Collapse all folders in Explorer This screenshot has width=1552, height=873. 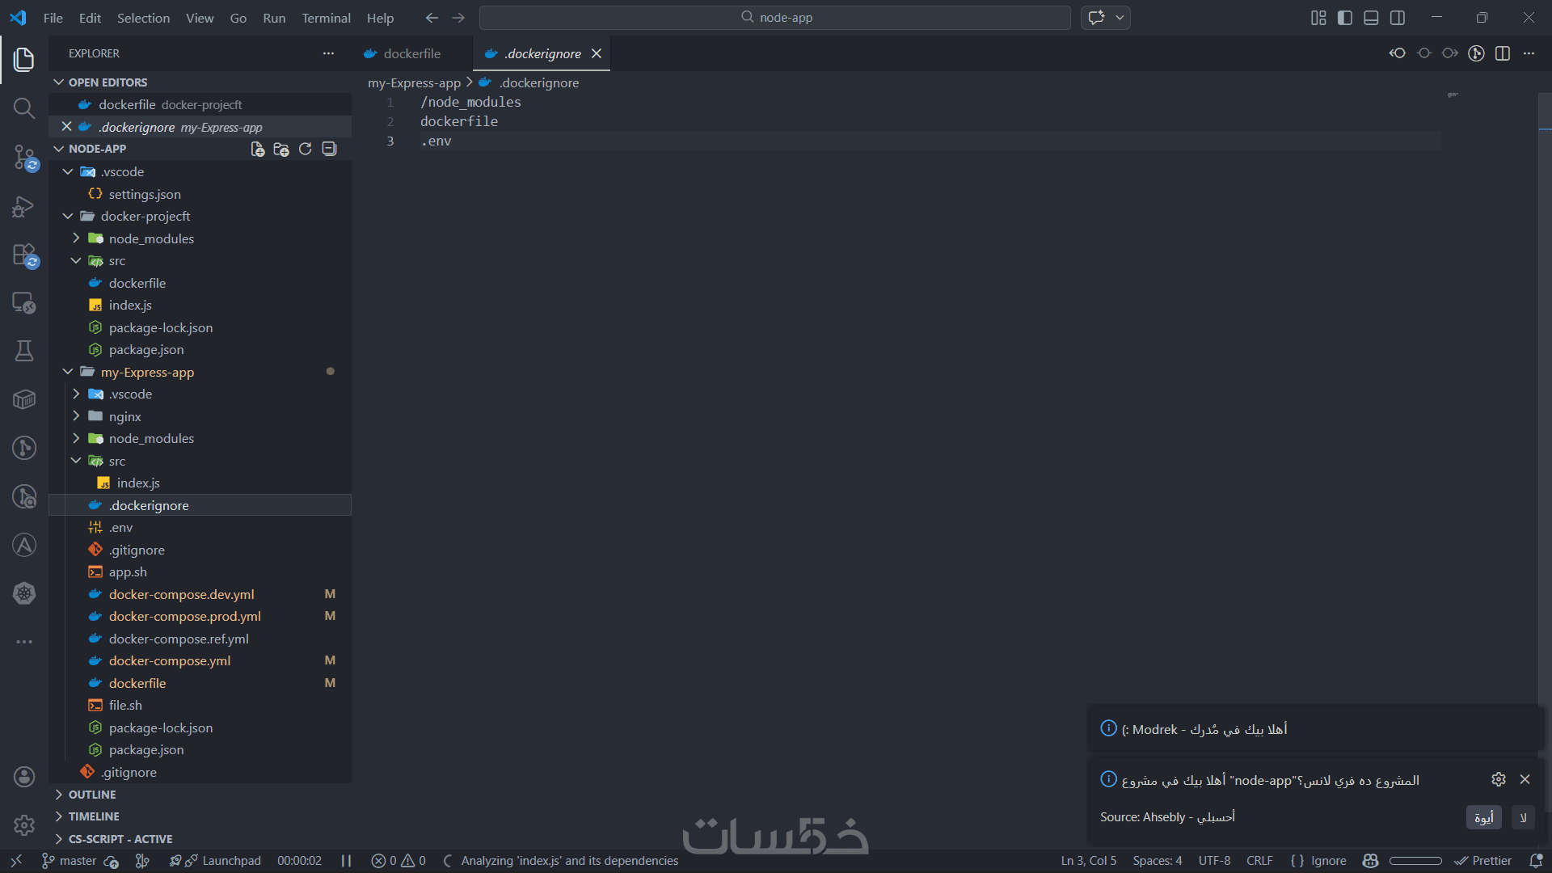point(329,149)
